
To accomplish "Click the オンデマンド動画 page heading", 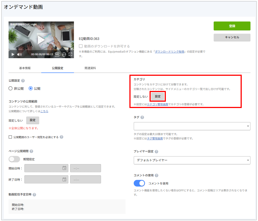I will pos(23,7).
